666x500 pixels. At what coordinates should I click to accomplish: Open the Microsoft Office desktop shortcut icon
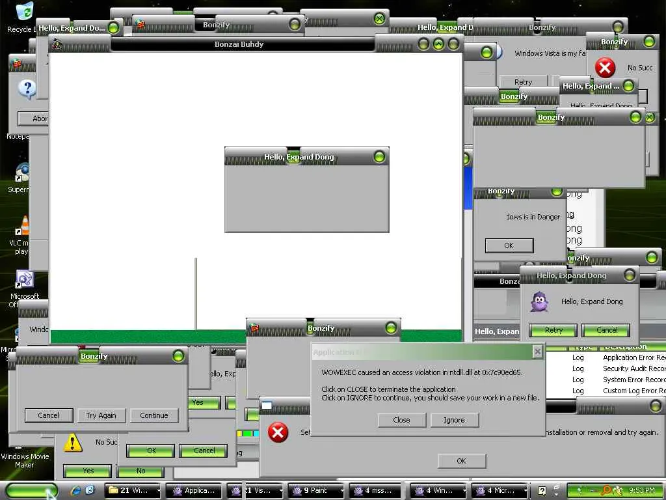pos(25,279)
